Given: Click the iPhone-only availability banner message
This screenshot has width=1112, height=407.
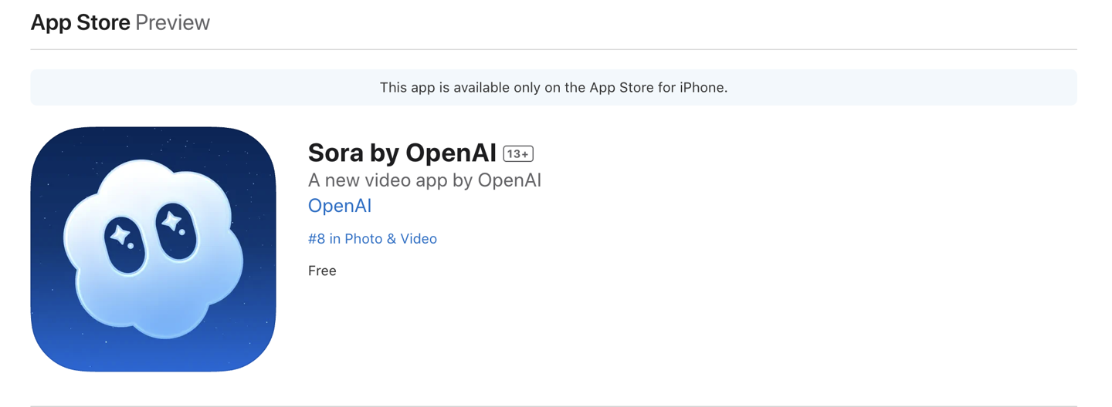Looking at the screenshot, I should click(553, 88).
